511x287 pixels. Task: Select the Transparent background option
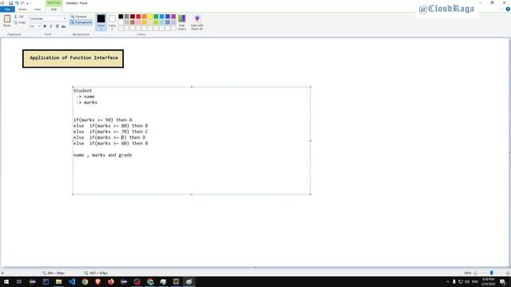pyautogui.click(x=81, y=22)
